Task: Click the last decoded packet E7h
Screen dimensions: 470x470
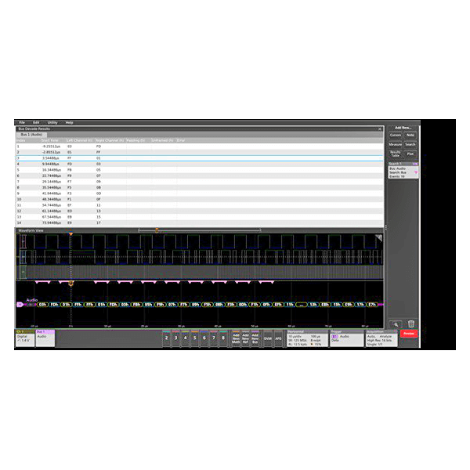Action: 372,305
